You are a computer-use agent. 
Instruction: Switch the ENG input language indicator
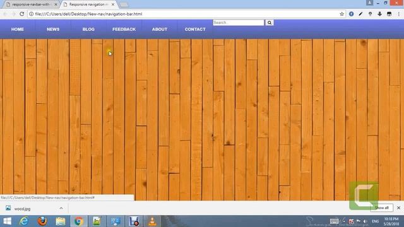click(375, 221)
